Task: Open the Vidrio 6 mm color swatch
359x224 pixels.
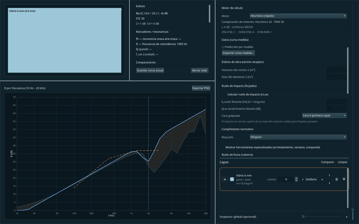Action: 232,179
